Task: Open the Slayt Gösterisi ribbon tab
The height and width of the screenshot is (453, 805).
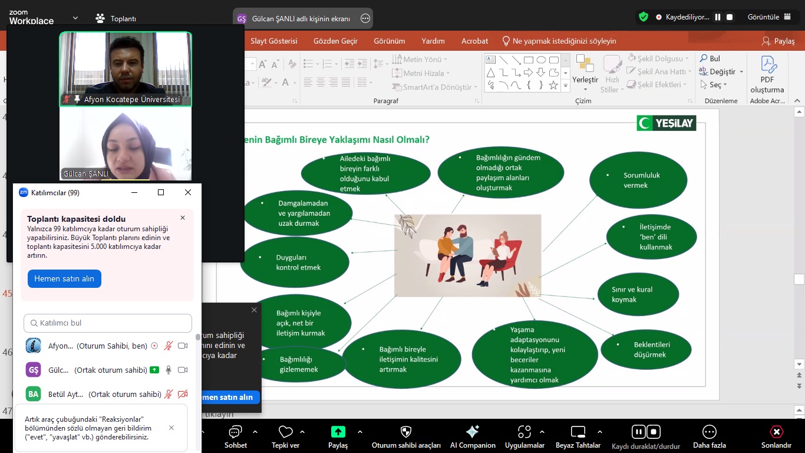Action: point(274,41)
